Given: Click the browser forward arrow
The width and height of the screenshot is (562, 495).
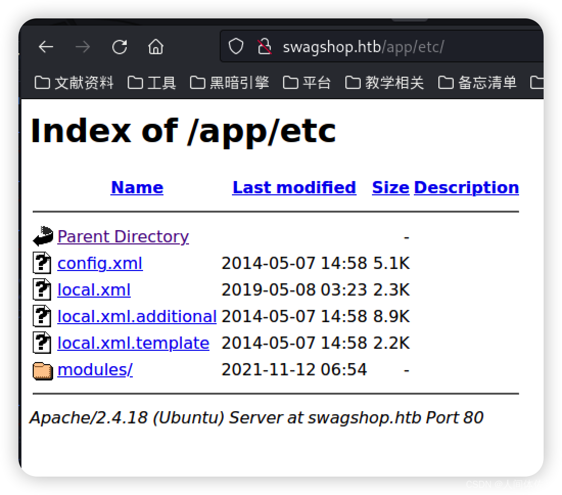Looking at the screenshot, I should coord(83,47).
